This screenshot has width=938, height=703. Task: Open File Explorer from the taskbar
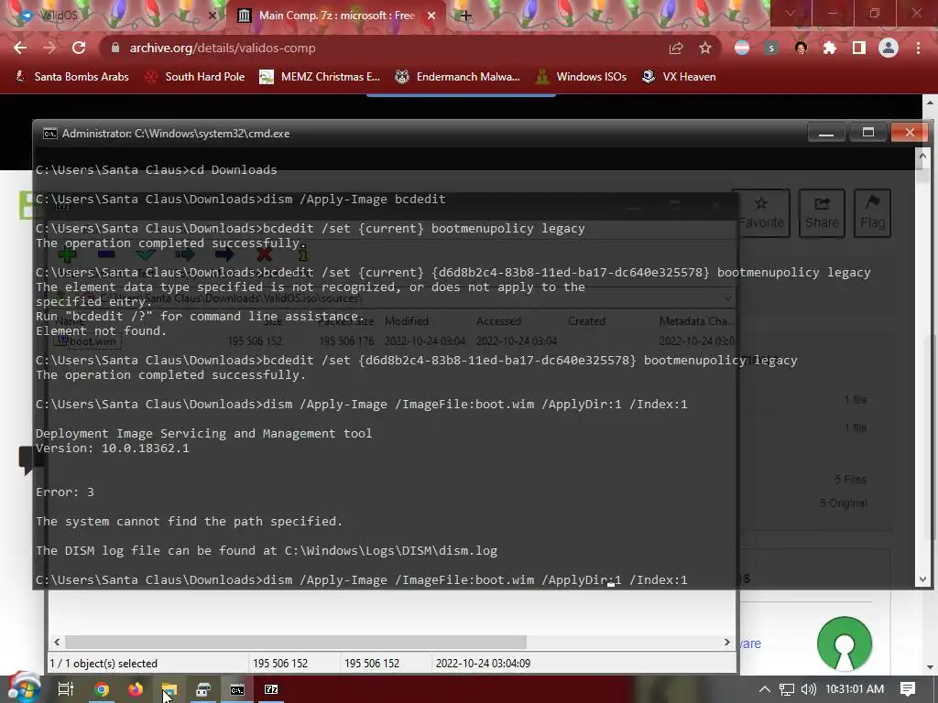pyautogui.click(x=169, y=690)
